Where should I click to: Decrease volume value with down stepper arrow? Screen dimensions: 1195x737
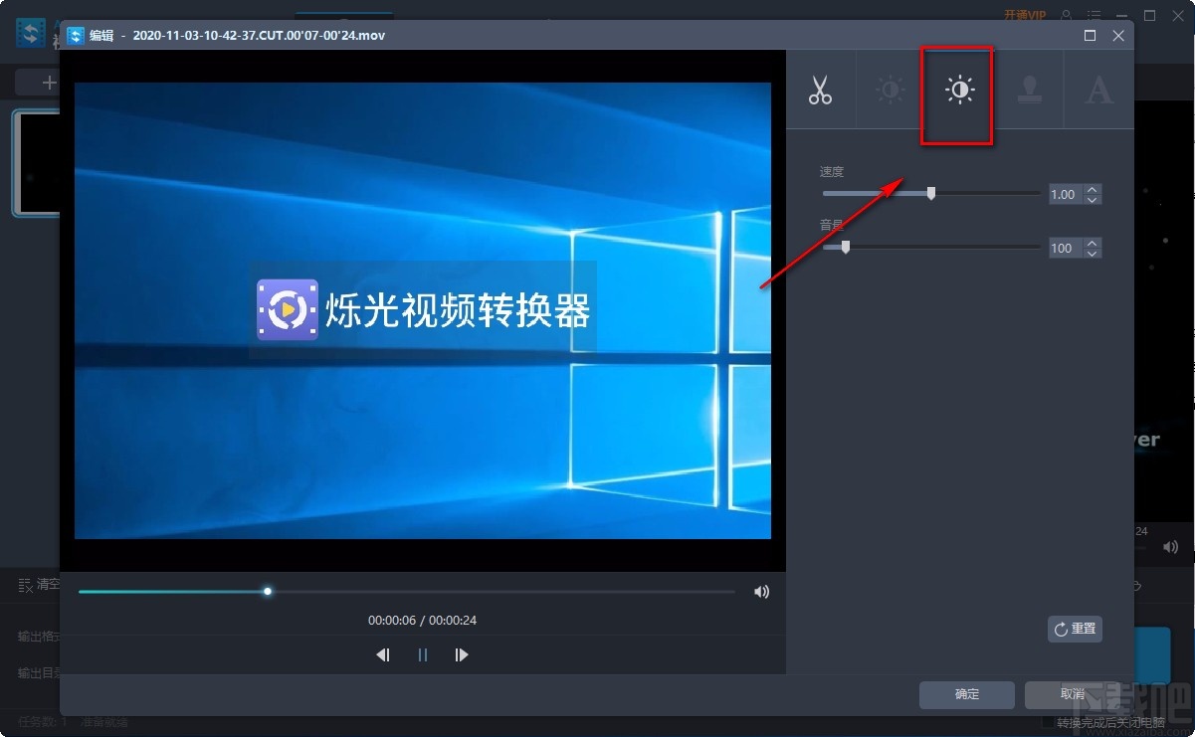click(1093, 253)
